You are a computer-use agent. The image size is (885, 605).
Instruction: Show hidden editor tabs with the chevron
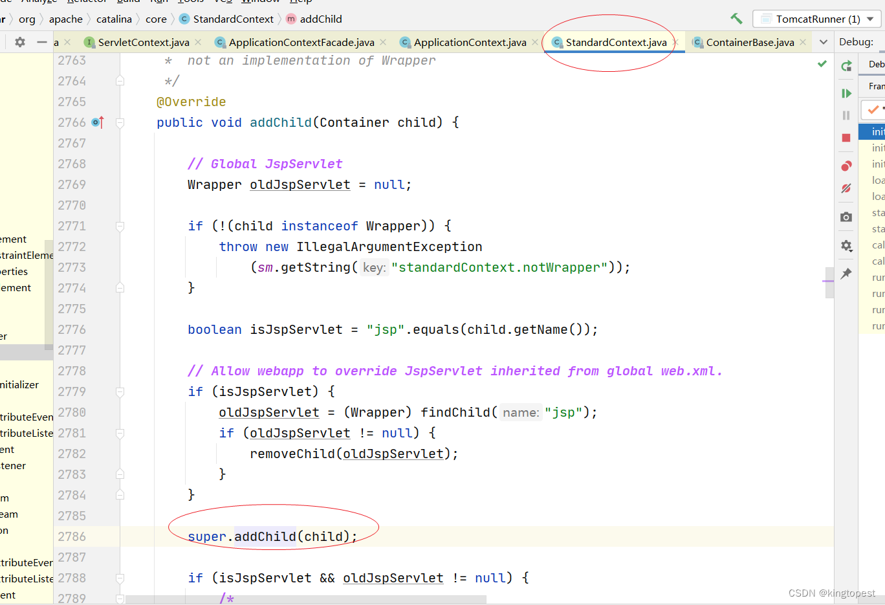point(824,42)
